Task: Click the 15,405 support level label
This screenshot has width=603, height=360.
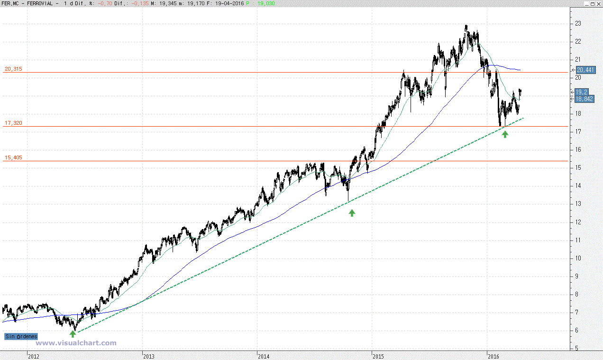Action: point(13,157)
